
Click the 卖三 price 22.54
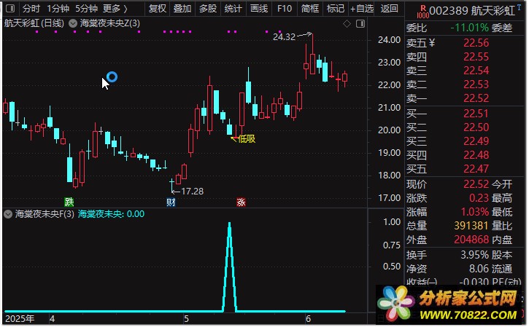pos(476,71)
